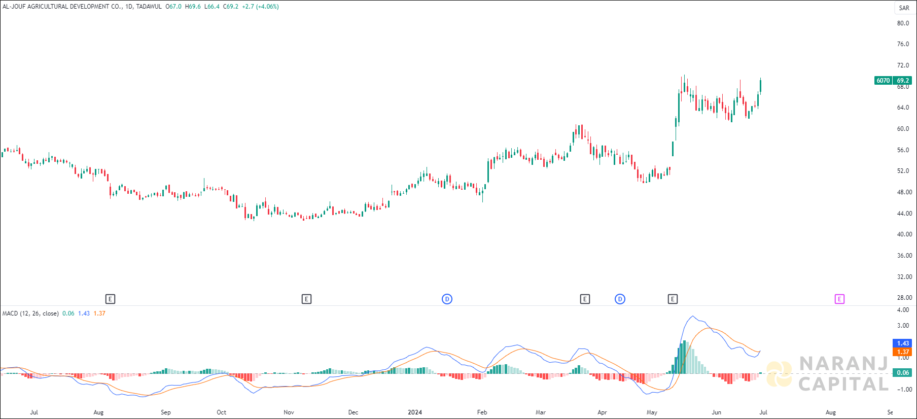Click the bold 2024 label on time axis

tap(415, 412)
